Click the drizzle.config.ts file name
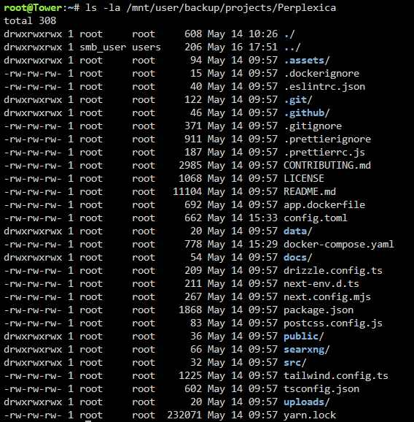Image resolution: width=414 pixels, height=422 pixels. coord(333,270)
